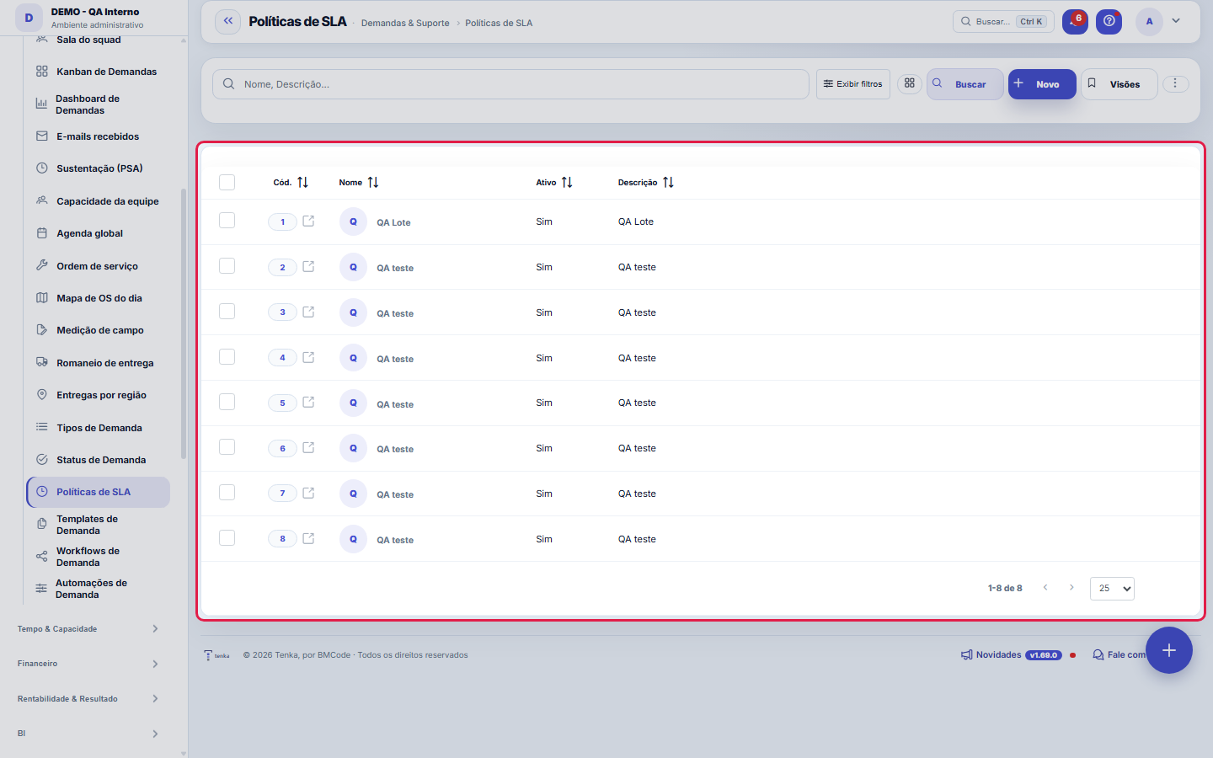Expand the Tempo & Capacidade section
The height and width of the screenshot is (758, 1213).
click(88, 629)
